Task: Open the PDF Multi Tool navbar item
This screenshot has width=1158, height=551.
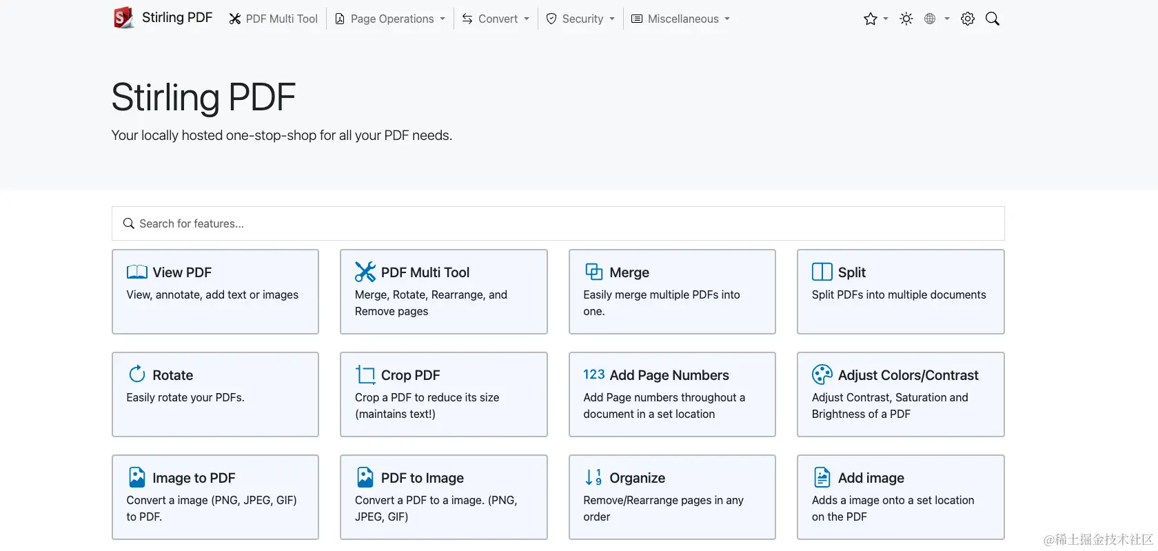Action: (274, 19)
